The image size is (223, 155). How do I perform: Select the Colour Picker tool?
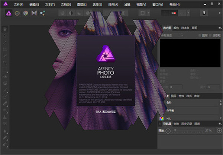click(x=5, y=42)
